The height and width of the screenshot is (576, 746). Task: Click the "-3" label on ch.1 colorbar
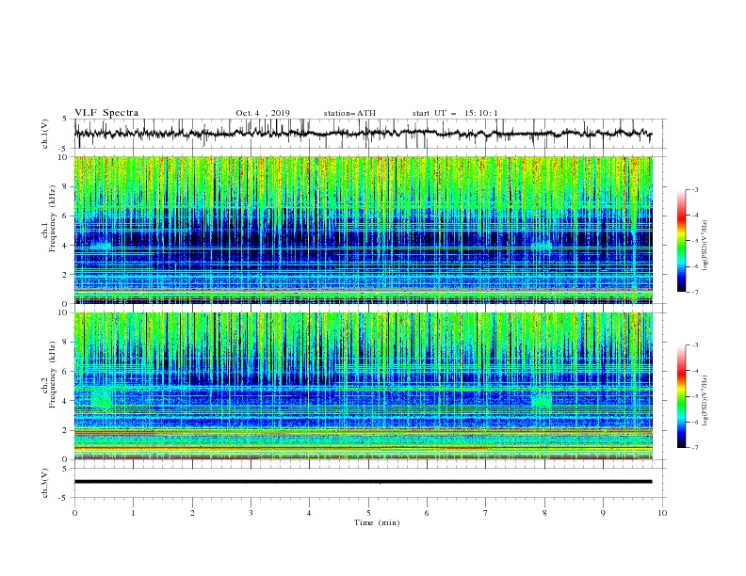[694, 189]
